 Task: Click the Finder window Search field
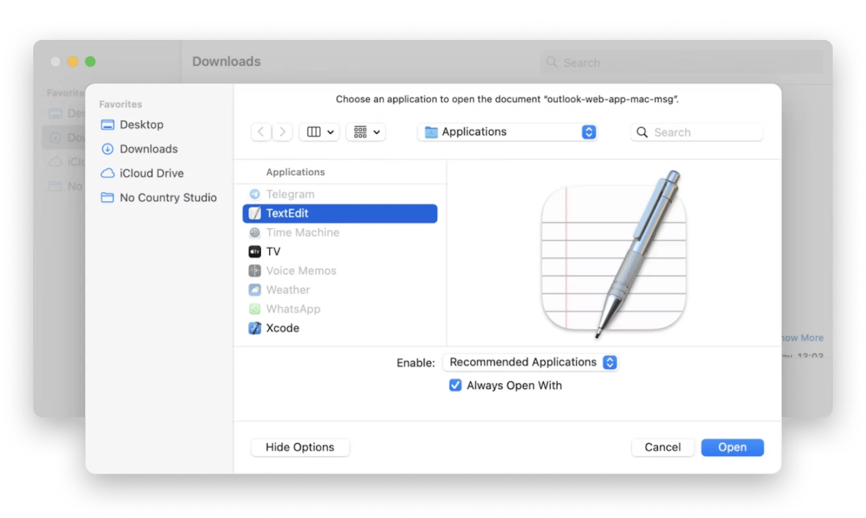pyautogui.click(x=682, y=62)
